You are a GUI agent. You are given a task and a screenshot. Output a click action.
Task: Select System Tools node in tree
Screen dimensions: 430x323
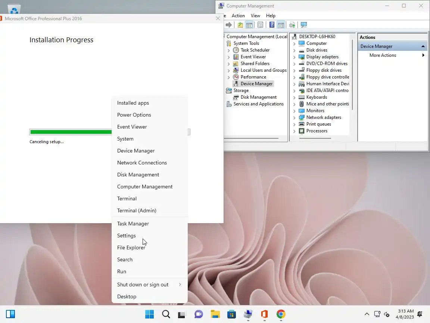coord(246,43)
